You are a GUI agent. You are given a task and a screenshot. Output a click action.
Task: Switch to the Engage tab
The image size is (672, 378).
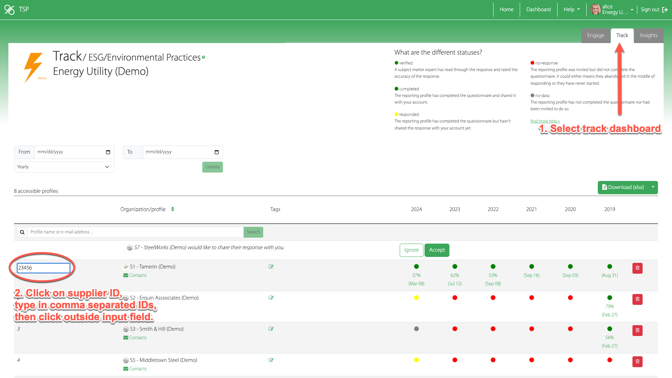[595, 35]
